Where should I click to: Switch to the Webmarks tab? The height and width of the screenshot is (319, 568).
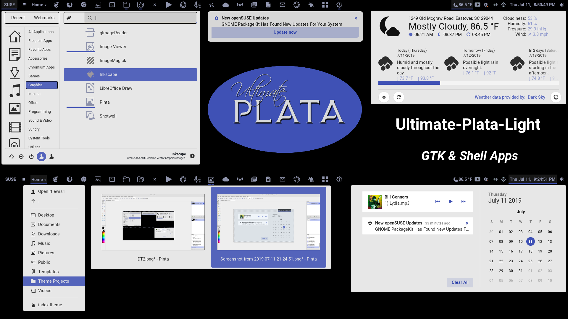44,18
